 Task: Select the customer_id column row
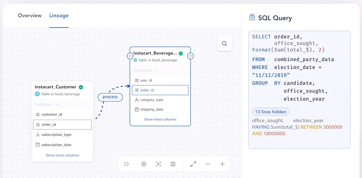62,114
